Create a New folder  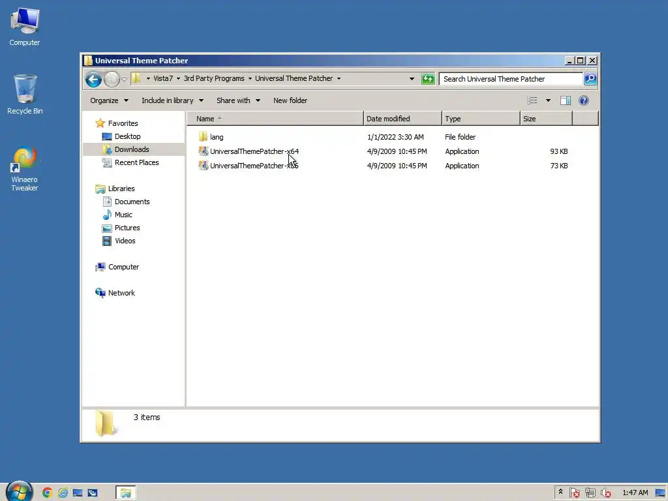coord(290,100)
